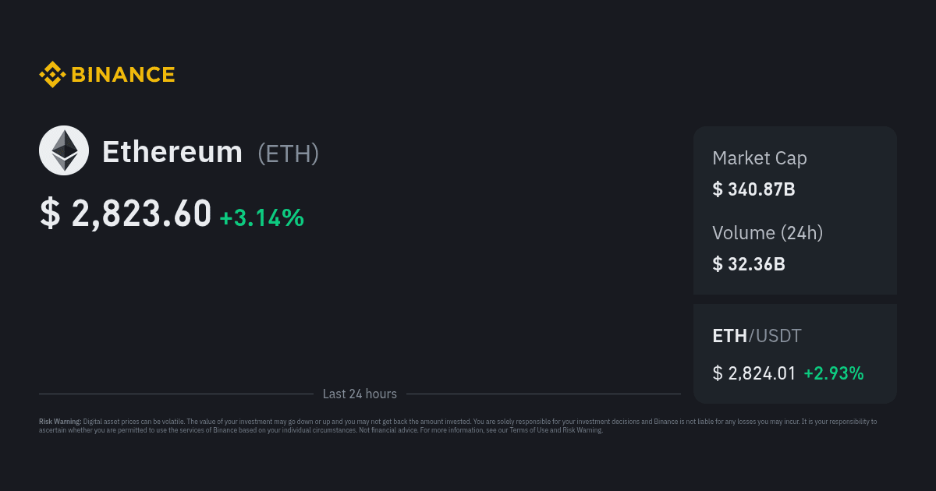Screen dimensions: 936x491
Task: Select the Ethereum title heading
Action: 172,152
